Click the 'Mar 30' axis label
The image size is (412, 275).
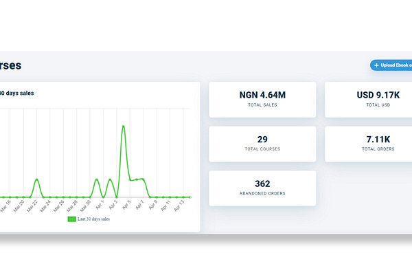click(x=85, y=206)
